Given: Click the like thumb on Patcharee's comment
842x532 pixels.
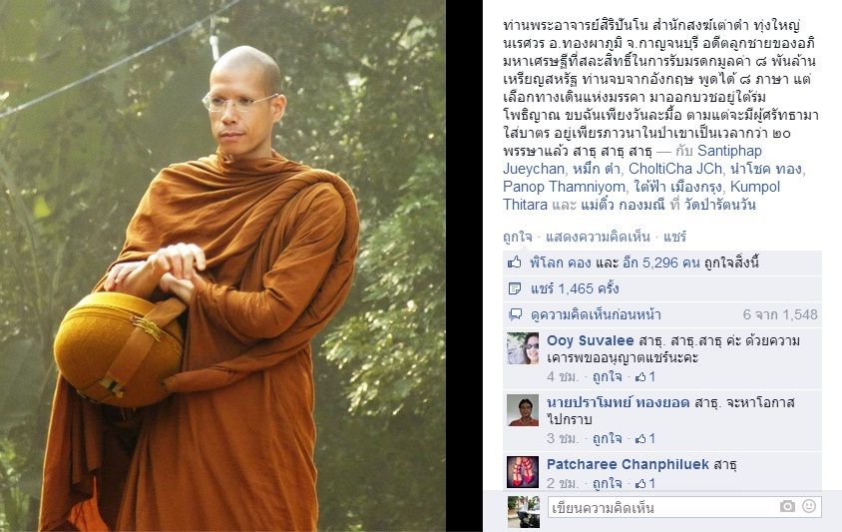Looking at the screenshot, I should [640, 483].
